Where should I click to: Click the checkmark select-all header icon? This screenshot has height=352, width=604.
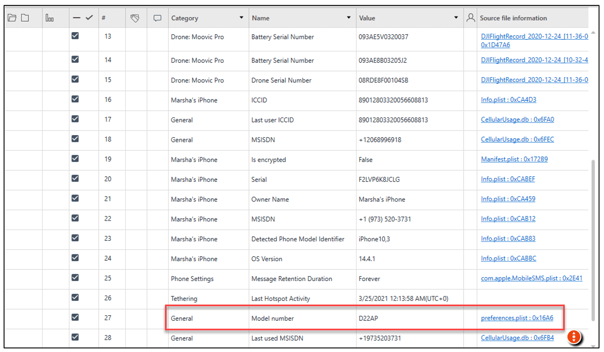(x=89, y=17)
